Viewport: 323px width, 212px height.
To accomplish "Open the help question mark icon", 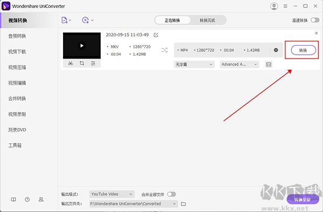I will 27,199.
